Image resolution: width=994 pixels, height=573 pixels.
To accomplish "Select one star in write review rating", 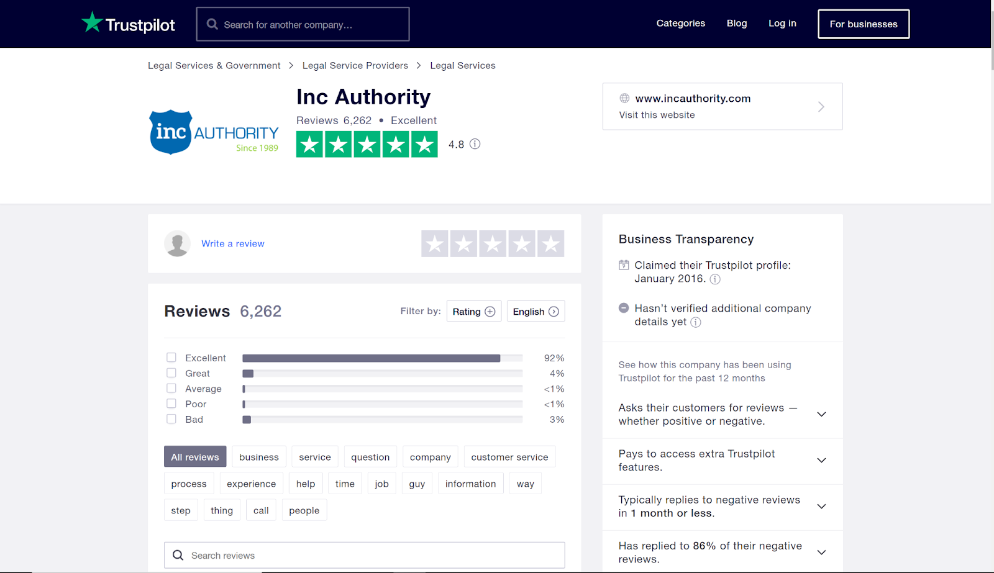I will [x=435, y=244].
